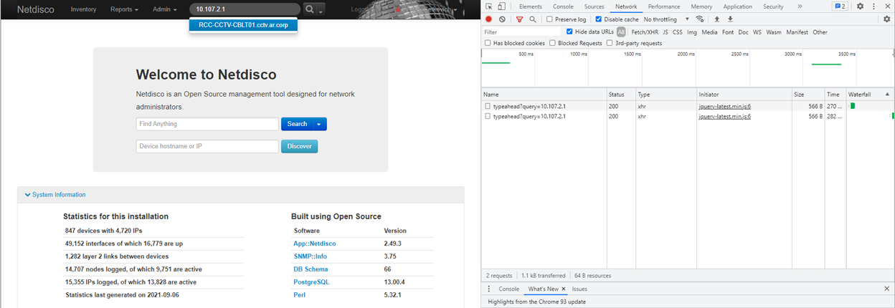This screenshot has width=895, height=308.
Task: Collapse the System Information section
Action: click(55, 195)
